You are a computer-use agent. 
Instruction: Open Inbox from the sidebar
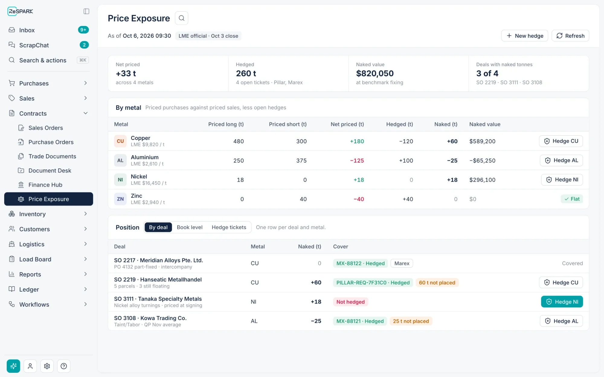tap(49, 30)
